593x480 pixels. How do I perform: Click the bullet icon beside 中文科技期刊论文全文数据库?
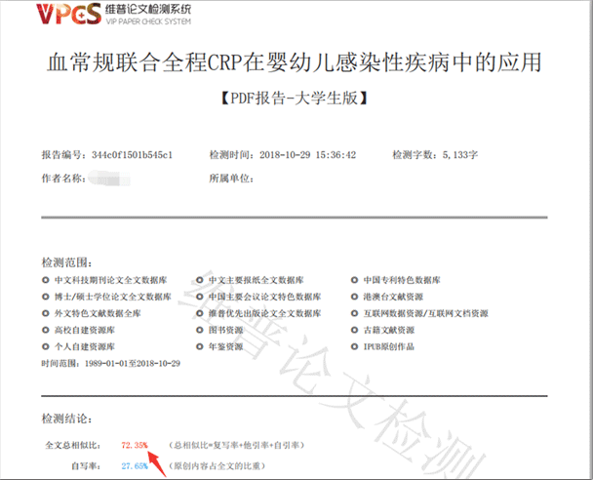[46, 280]
